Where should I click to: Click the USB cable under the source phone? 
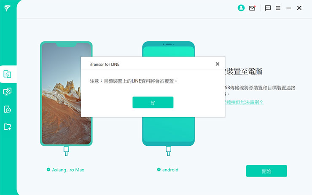click(x=66, y=151)
